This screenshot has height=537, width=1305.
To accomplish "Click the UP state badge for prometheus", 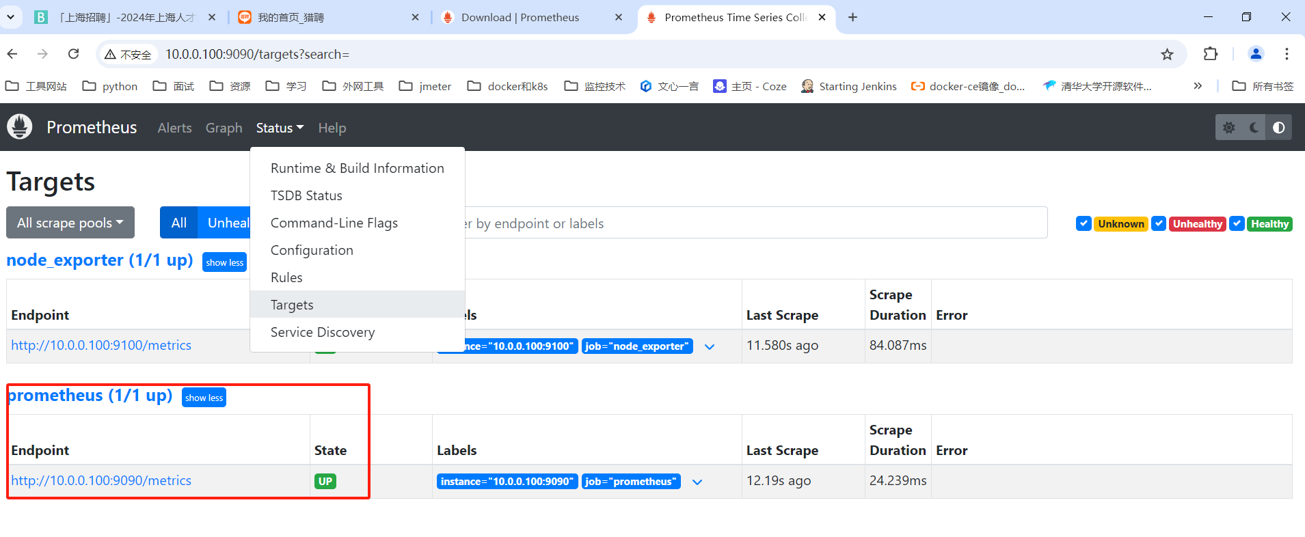I will [325, 482].
